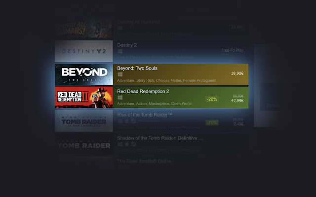Click Windows icon under Red Dead Redemption 2
316x197 pixels.
120,98
